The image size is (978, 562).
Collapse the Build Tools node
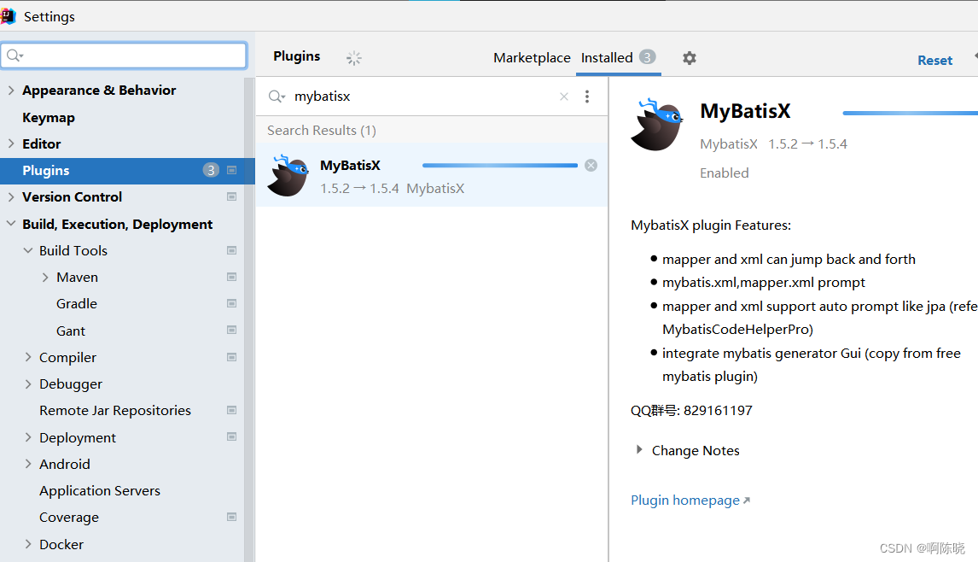point(28,250)
